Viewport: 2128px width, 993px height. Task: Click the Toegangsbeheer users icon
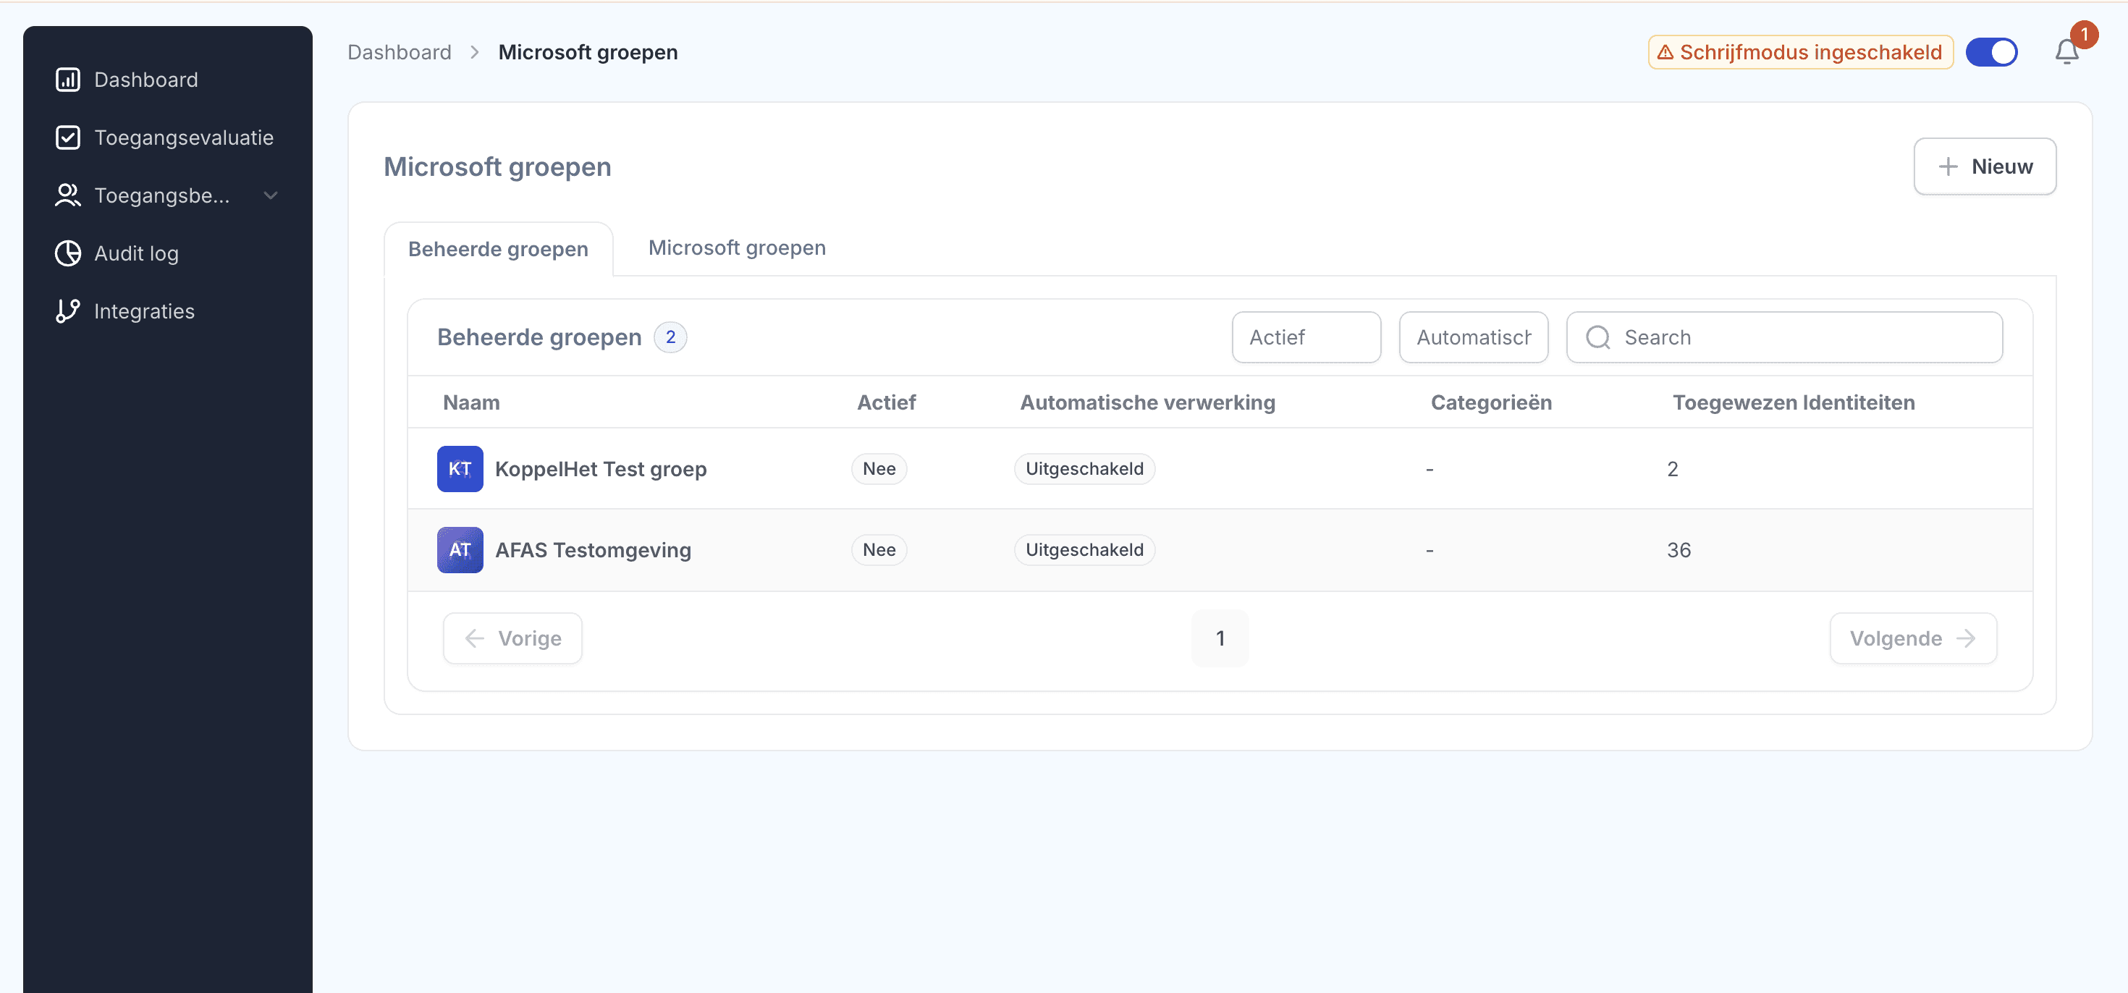pos(68,196)
